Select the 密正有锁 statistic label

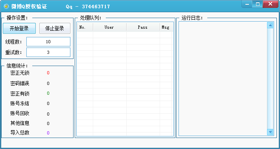(20, 94)
